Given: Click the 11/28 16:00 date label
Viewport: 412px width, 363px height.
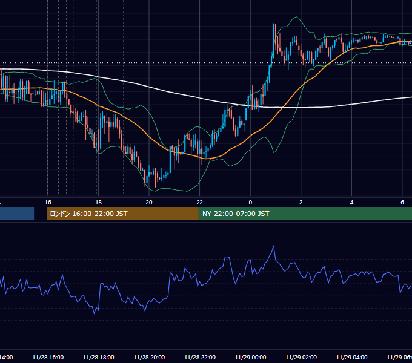Looking at the screenshot, I should 48,357.
